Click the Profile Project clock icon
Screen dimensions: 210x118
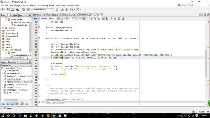click(x=78, y=10)
